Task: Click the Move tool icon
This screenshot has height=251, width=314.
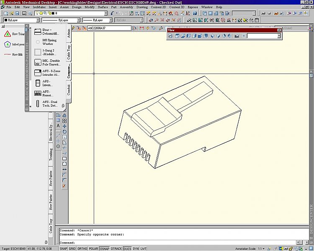Action: [x=64, y=126]
